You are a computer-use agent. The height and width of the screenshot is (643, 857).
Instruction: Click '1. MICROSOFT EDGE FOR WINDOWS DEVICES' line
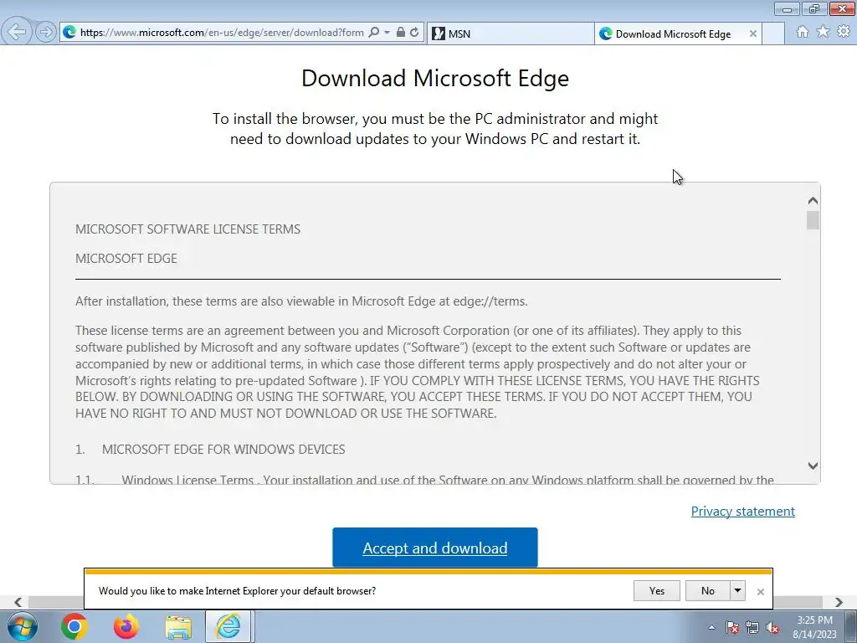coord(210,450)
